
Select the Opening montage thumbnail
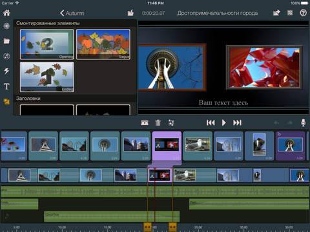(x=47, y=44)
